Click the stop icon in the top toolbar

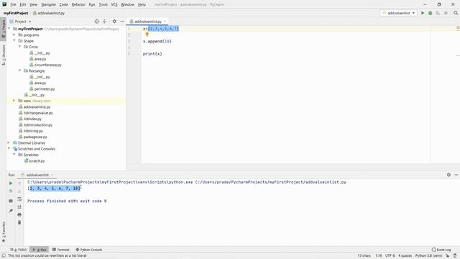(446, 13)
